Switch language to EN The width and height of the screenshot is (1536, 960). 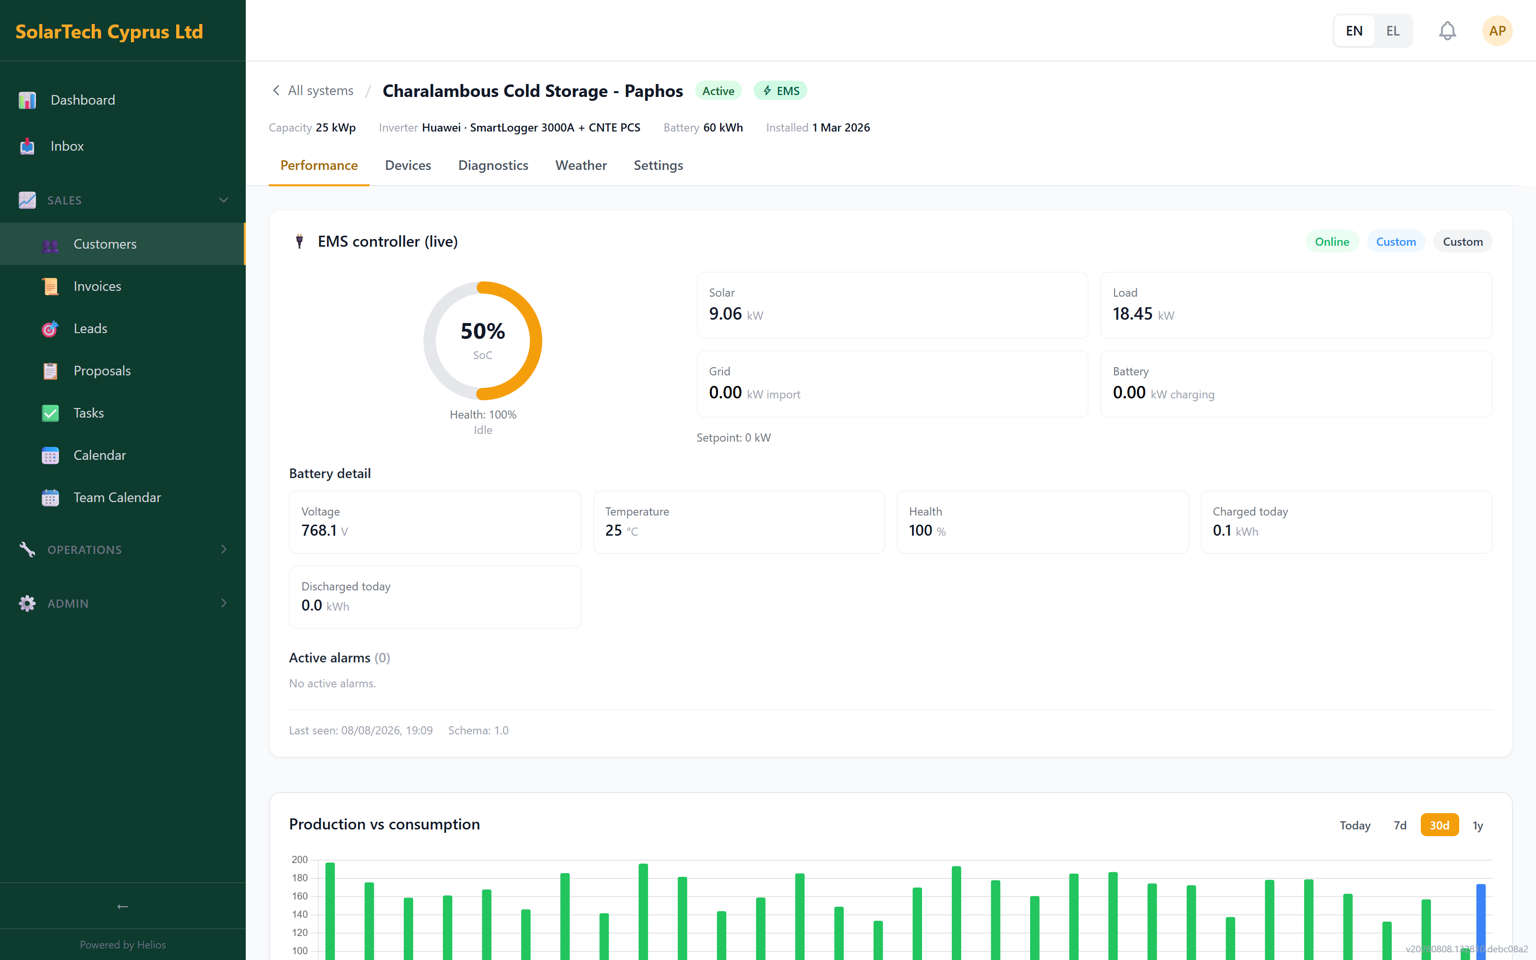[1354, 30]
